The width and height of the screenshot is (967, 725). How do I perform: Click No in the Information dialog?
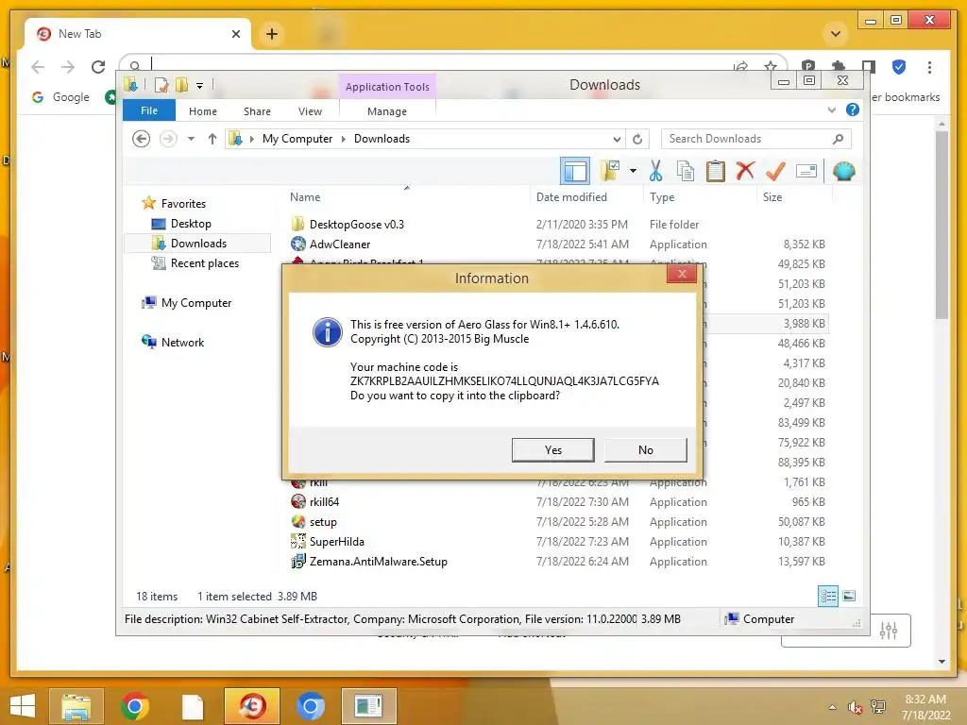[645, 450]
